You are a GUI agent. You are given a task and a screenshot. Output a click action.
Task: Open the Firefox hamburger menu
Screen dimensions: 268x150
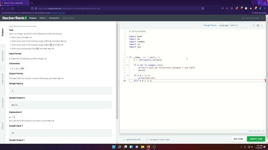[x=265, y=8]
